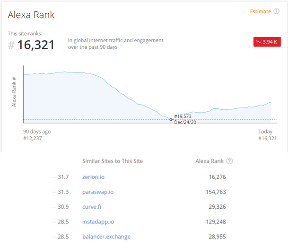This screenshot has width=288, height=248.
Task: Click the '90 days ago' axis label
Action: (x=37, y=132)
